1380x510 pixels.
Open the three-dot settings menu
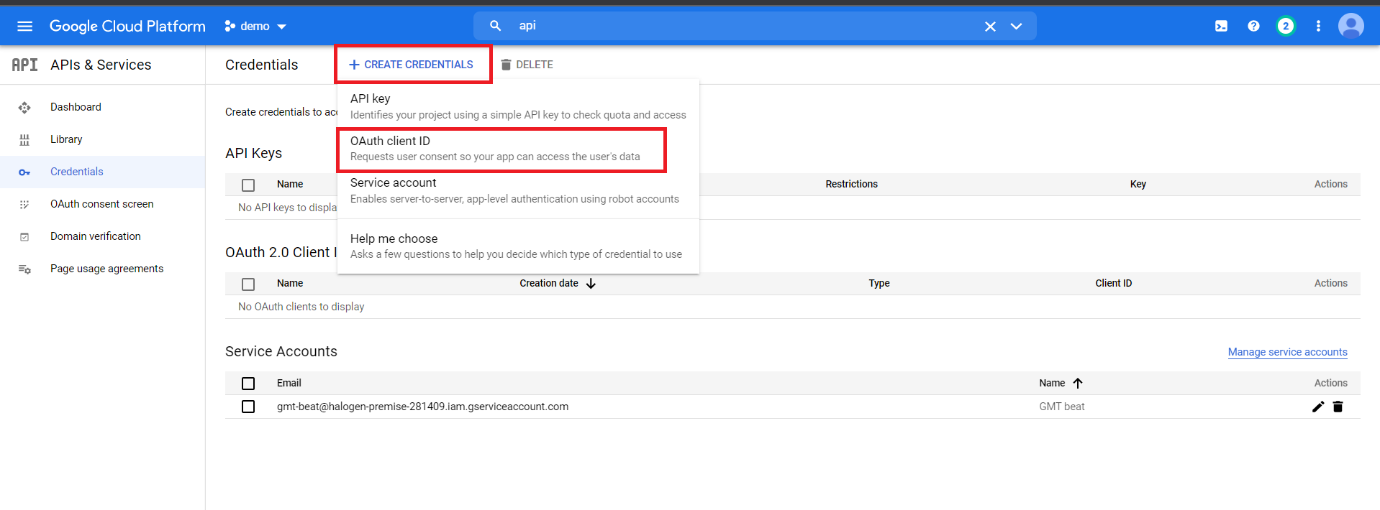pos(1318,27)
